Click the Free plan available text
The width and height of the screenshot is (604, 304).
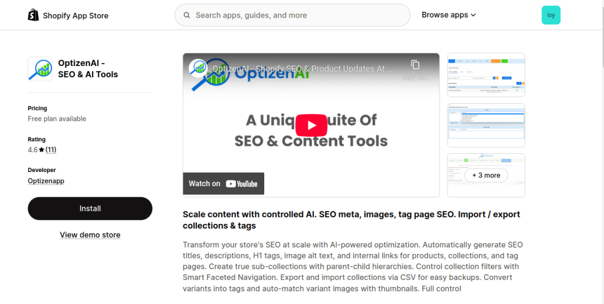click(x=57, y=119)
